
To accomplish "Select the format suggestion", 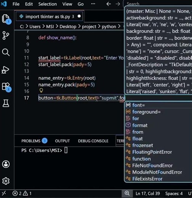I will click(158, 125).
